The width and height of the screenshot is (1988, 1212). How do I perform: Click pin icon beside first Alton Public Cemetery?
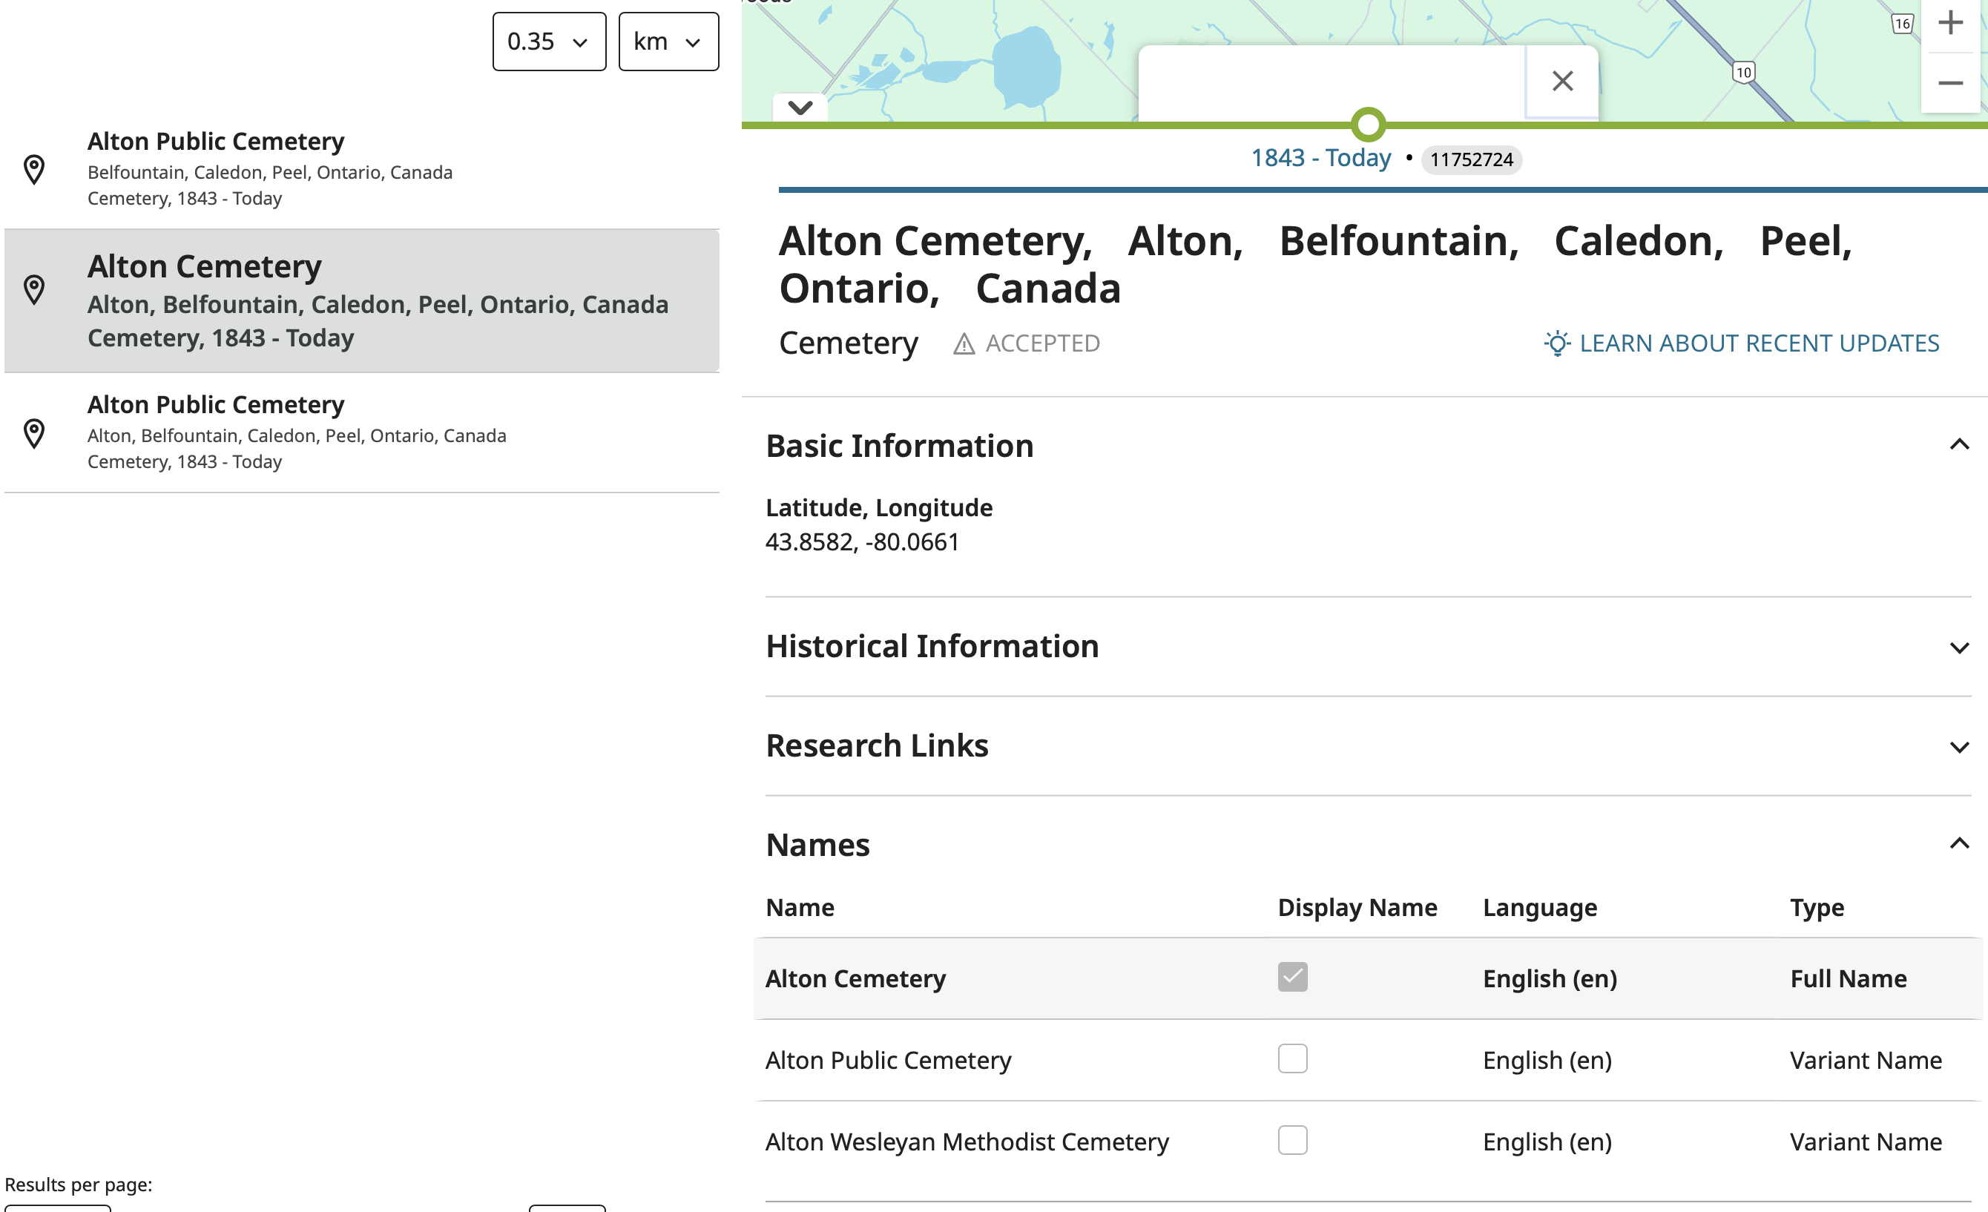point(34,169)
